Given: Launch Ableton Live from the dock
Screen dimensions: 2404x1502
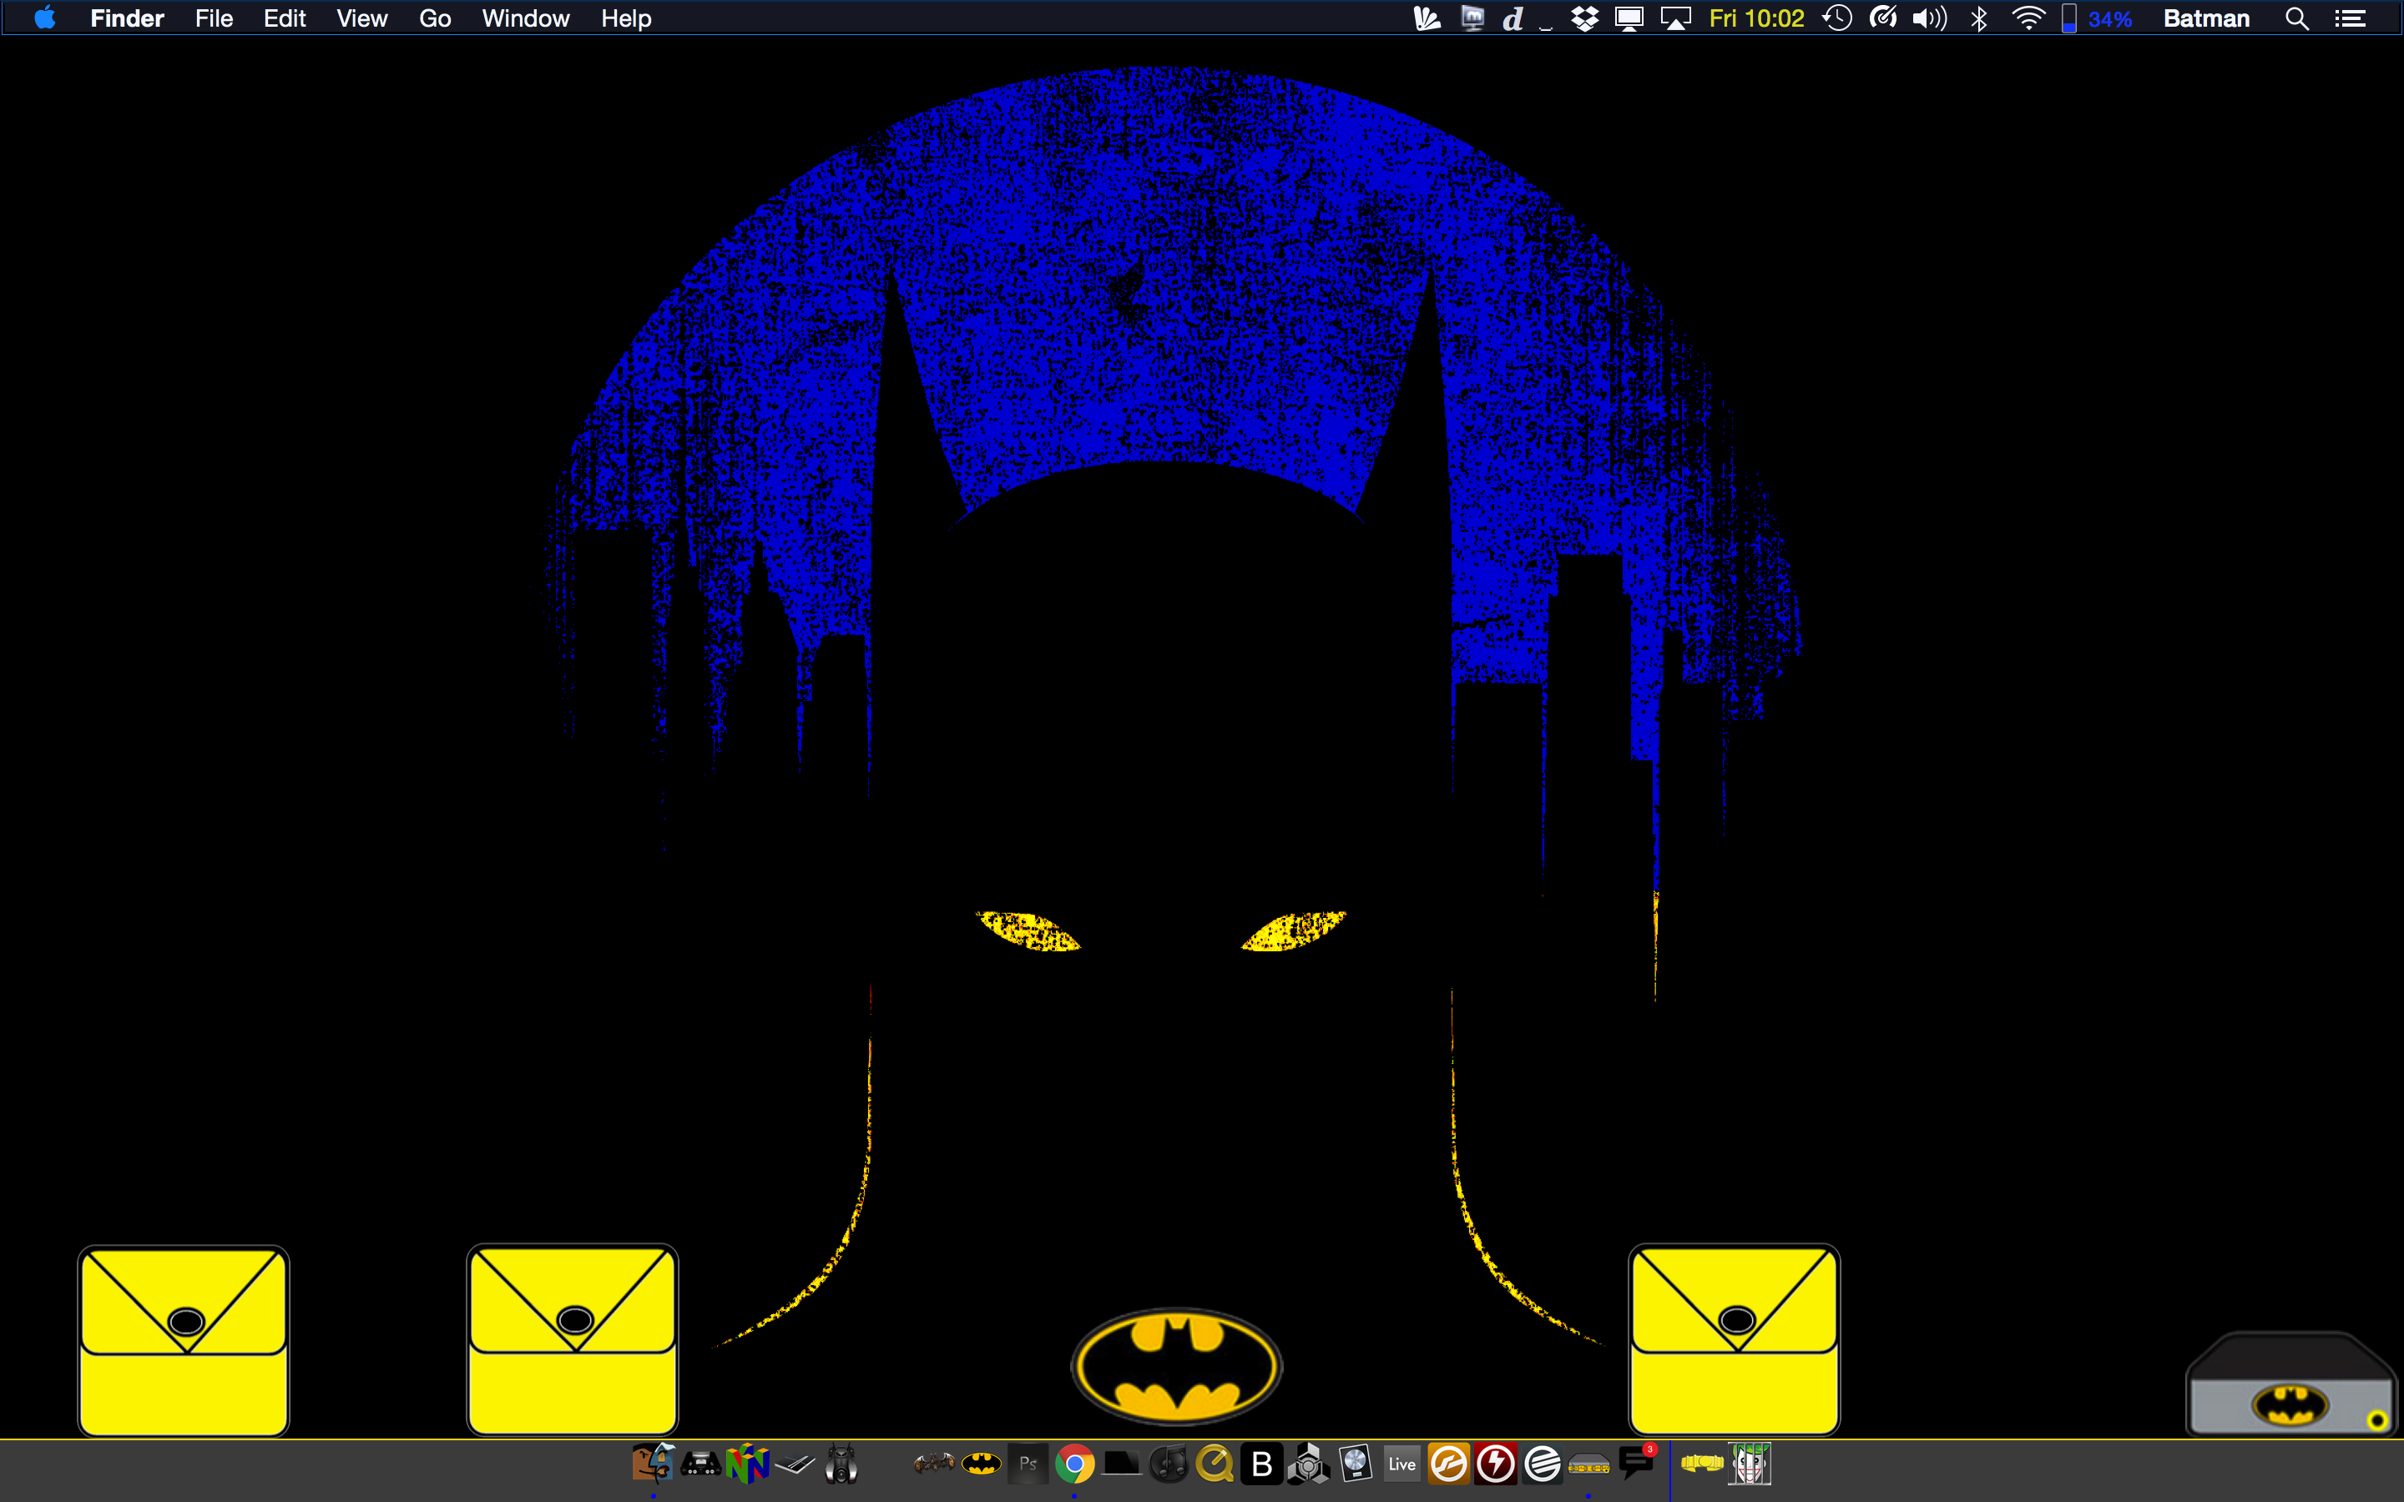Looking at the screenshot, I should pyautogui.click(x=1401, y=1464).
